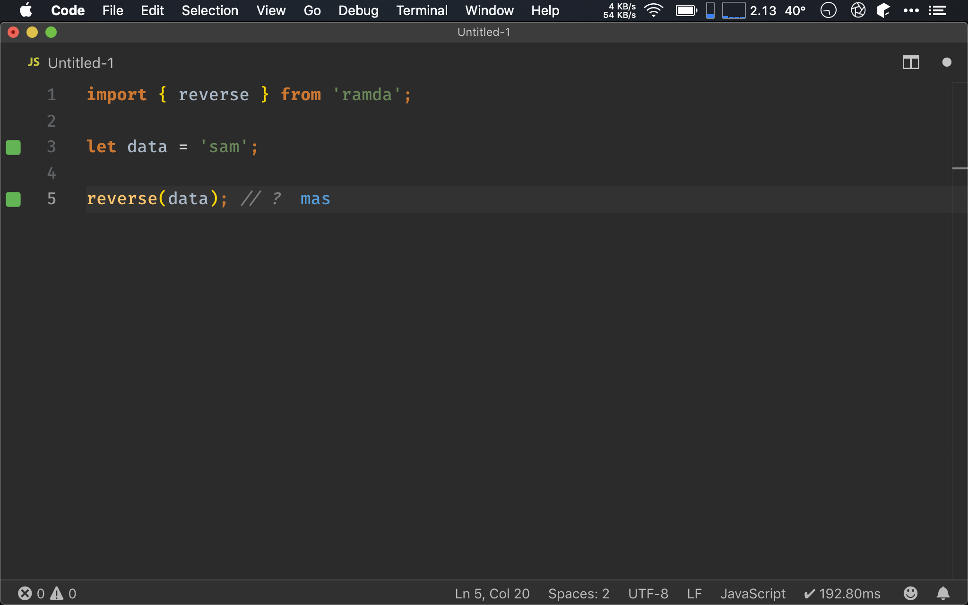
Task: Select language mode JavaScript
Action: [x=753, y=594]
